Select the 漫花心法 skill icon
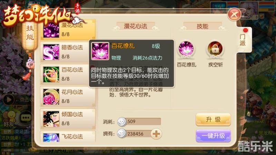The height and width of the screenshot is (155, 276). 51,30
